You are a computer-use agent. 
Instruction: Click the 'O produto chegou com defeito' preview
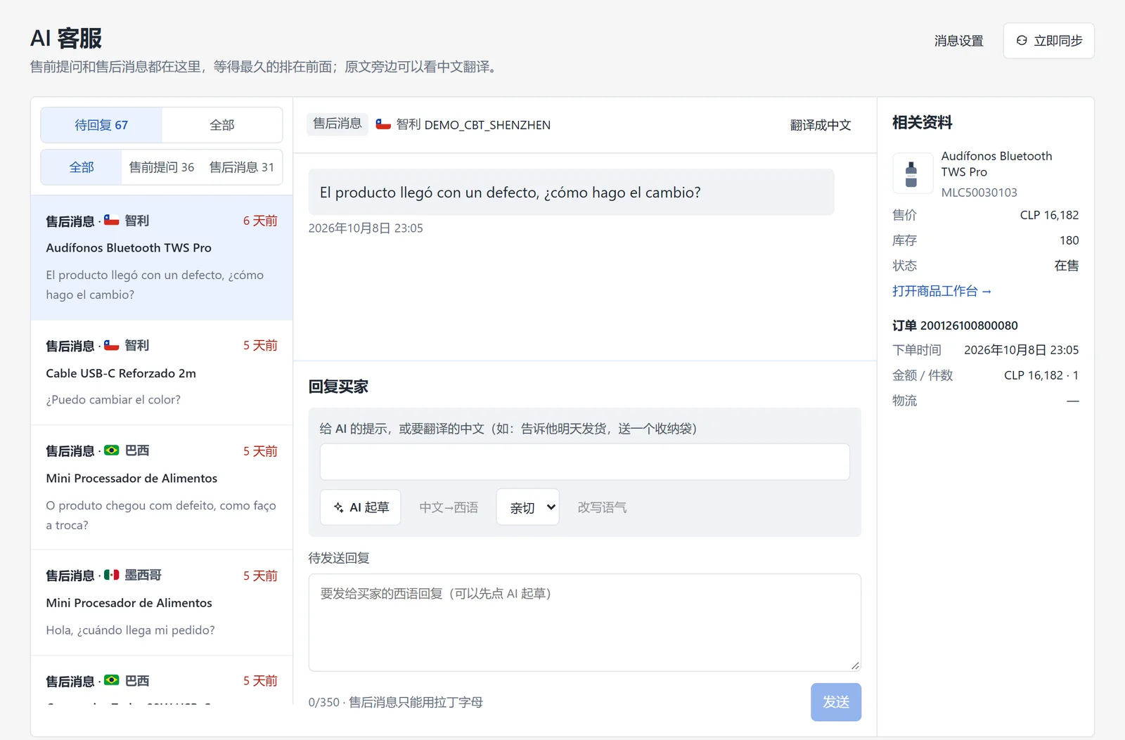click(161, 515)
